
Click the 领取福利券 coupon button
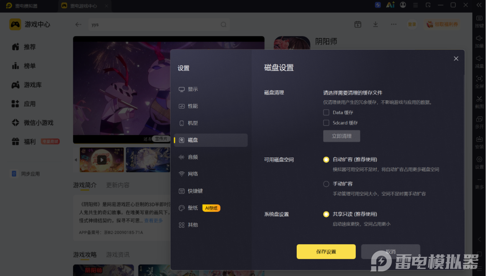[443, 24]
